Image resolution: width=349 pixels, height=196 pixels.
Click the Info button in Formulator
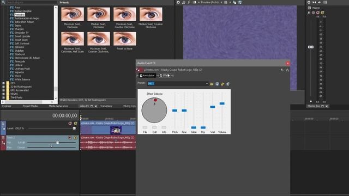[164, 127]
